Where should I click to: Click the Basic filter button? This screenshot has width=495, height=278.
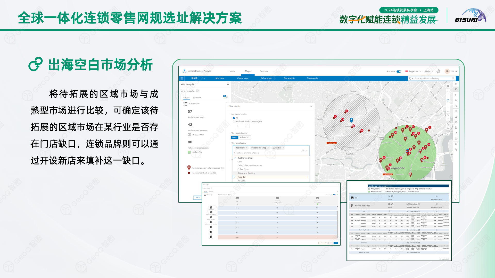235,137
